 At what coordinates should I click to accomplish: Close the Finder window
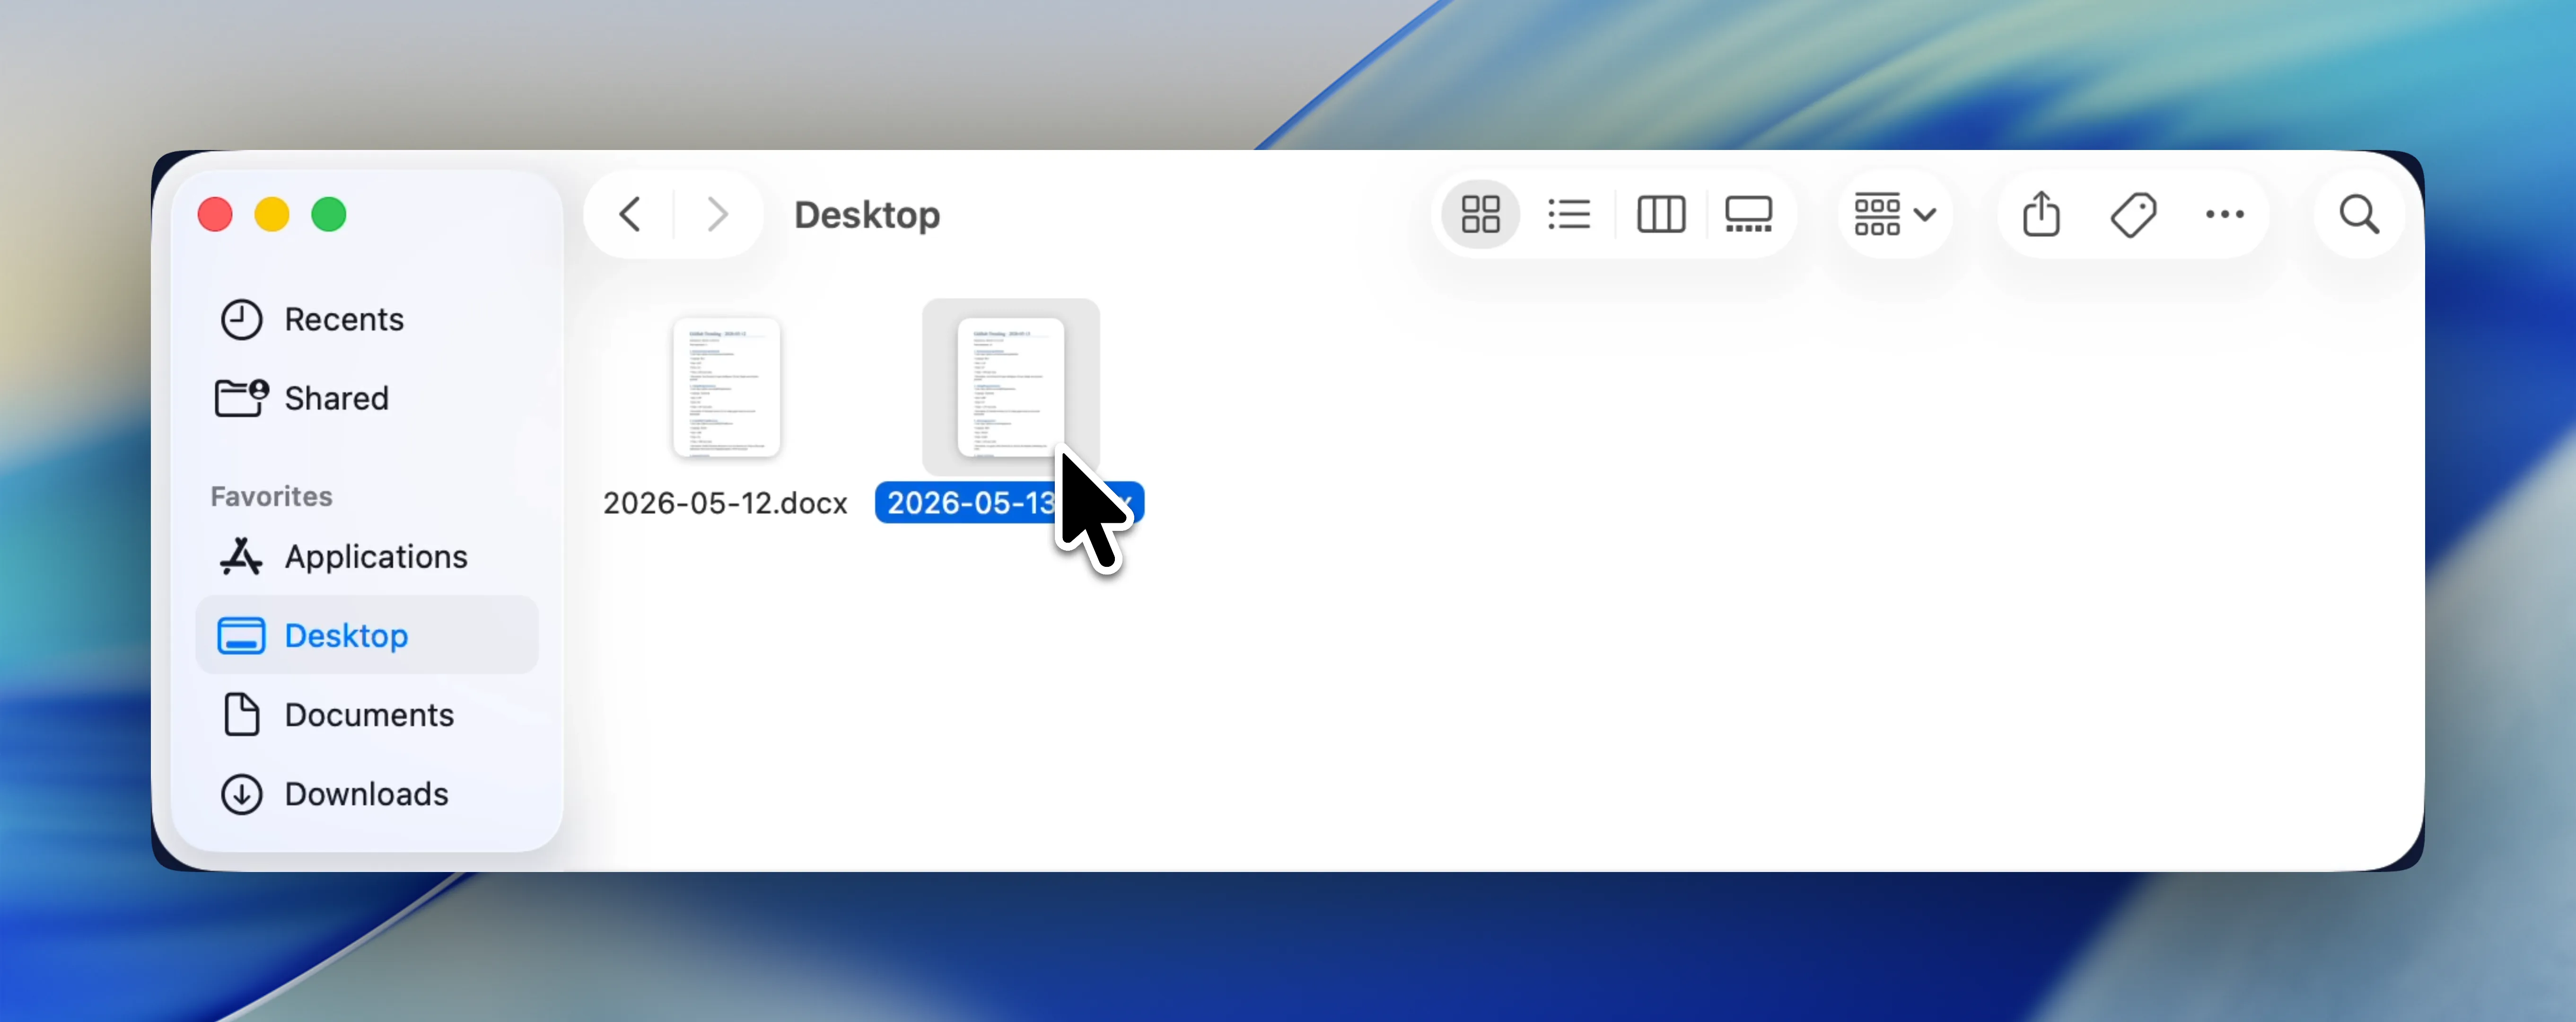point(215,214)
